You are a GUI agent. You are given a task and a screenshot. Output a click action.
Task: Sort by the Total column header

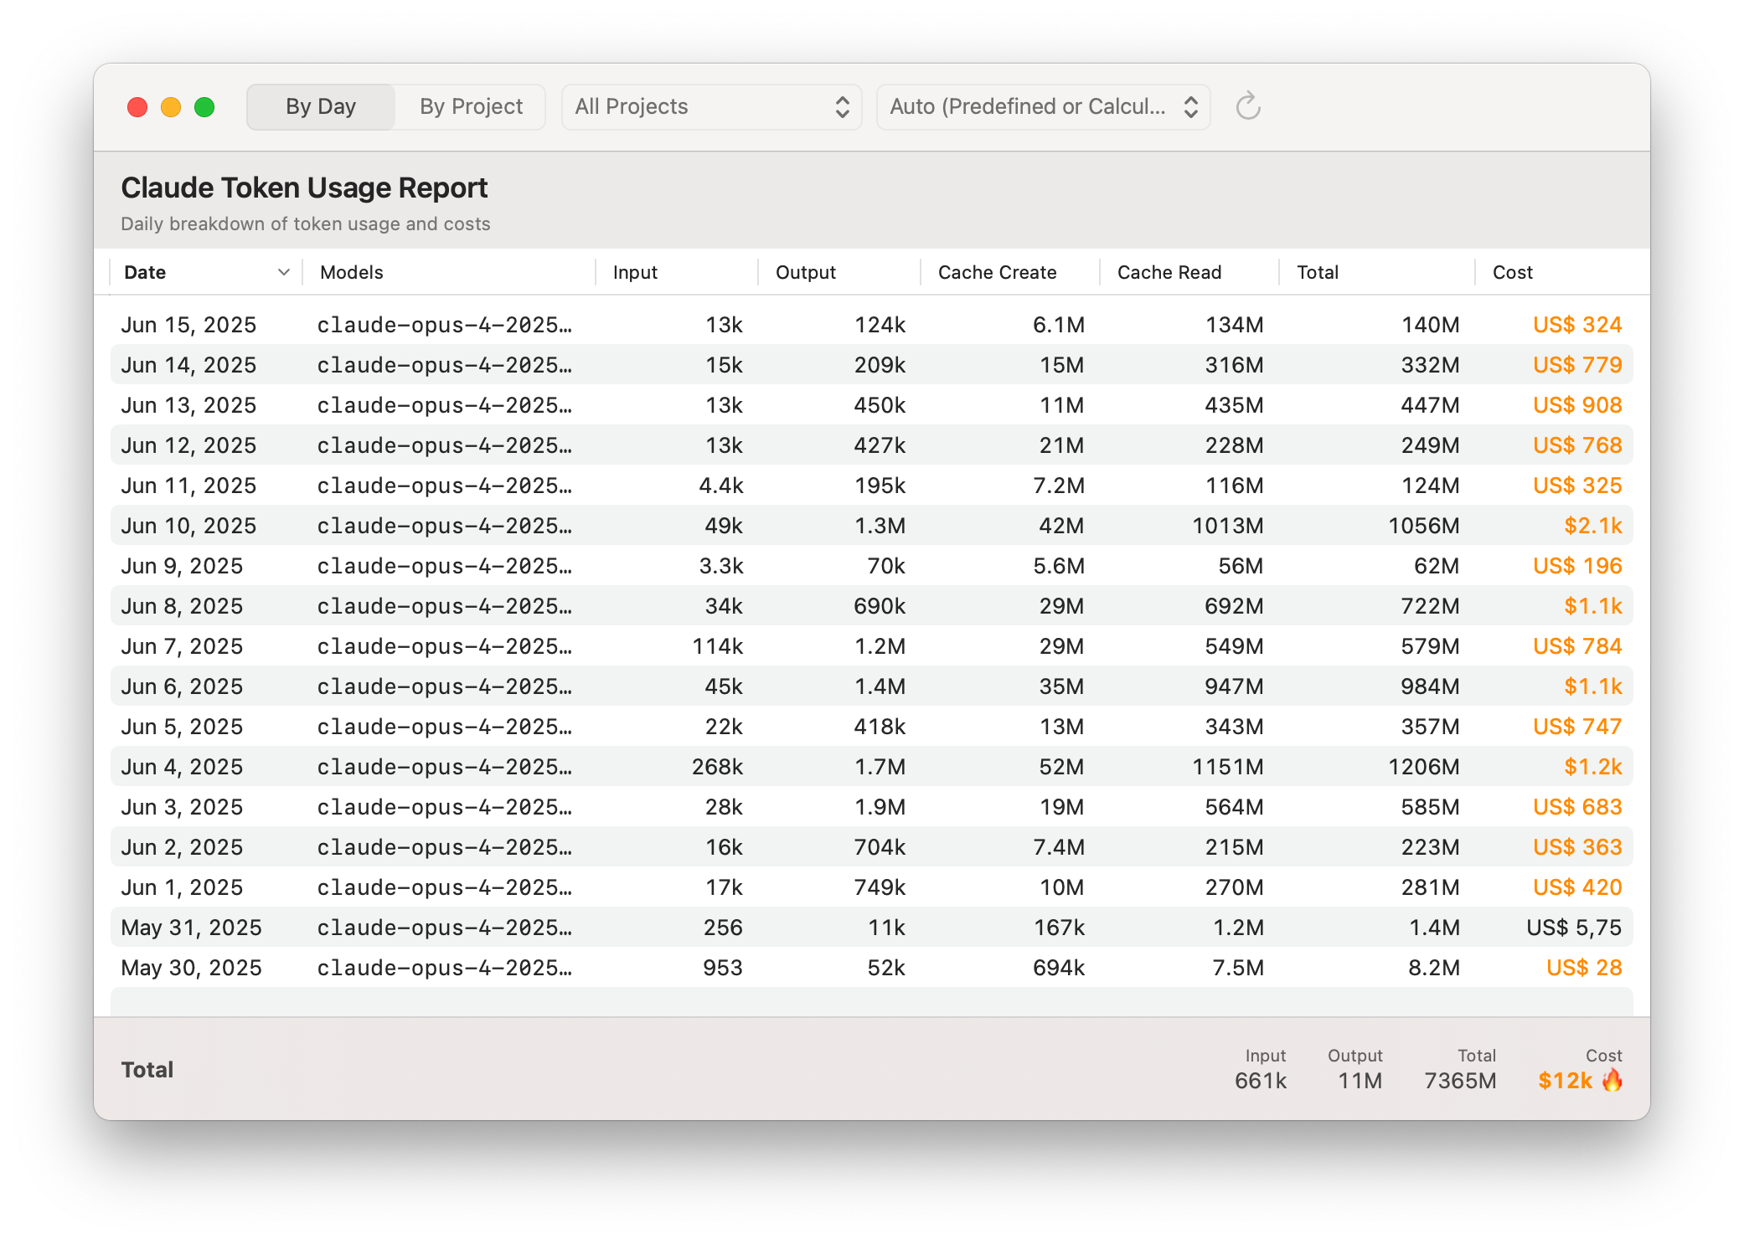[x=1317, y=272]
